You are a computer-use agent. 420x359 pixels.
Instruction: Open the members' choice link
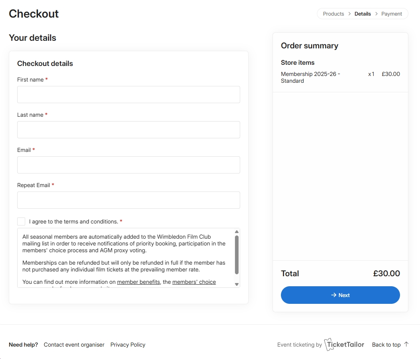194,282
